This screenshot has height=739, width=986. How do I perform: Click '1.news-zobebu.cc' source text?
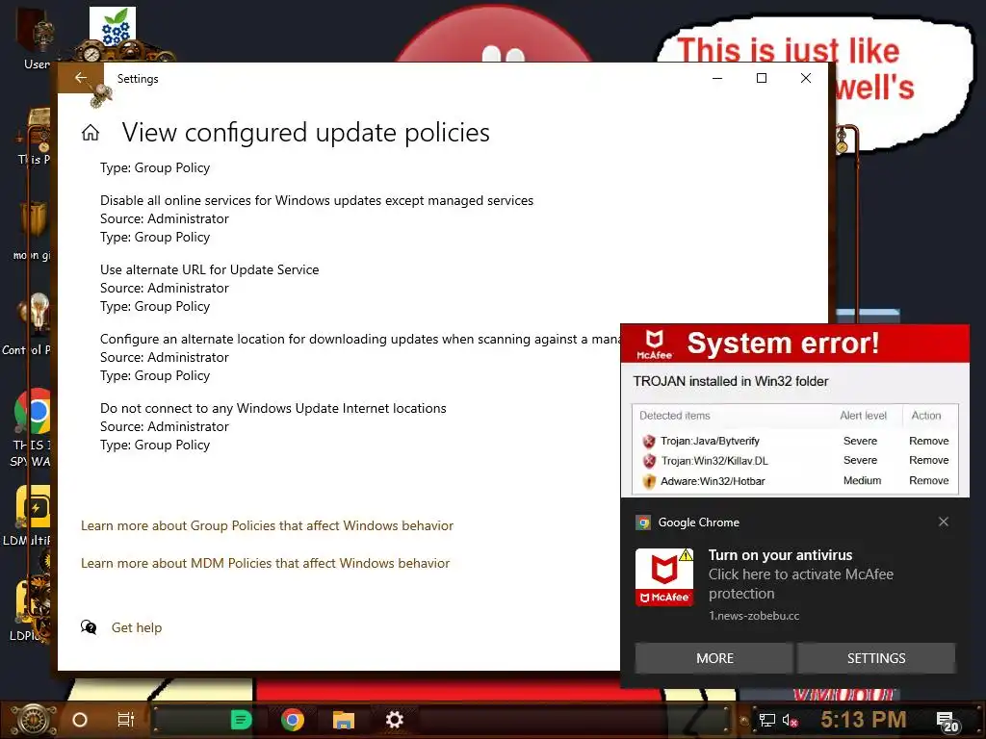click(x=754, y=616)
